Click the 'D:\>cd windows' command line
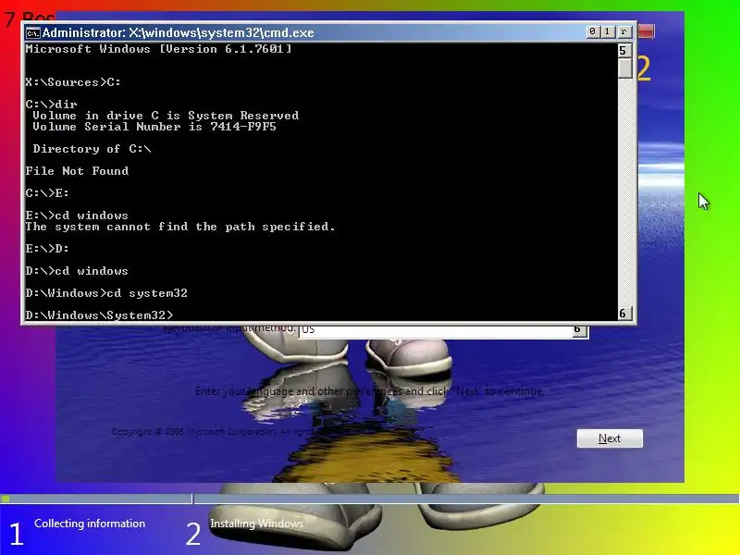This screenshot has height=555, width=740. tap(77, 271)
